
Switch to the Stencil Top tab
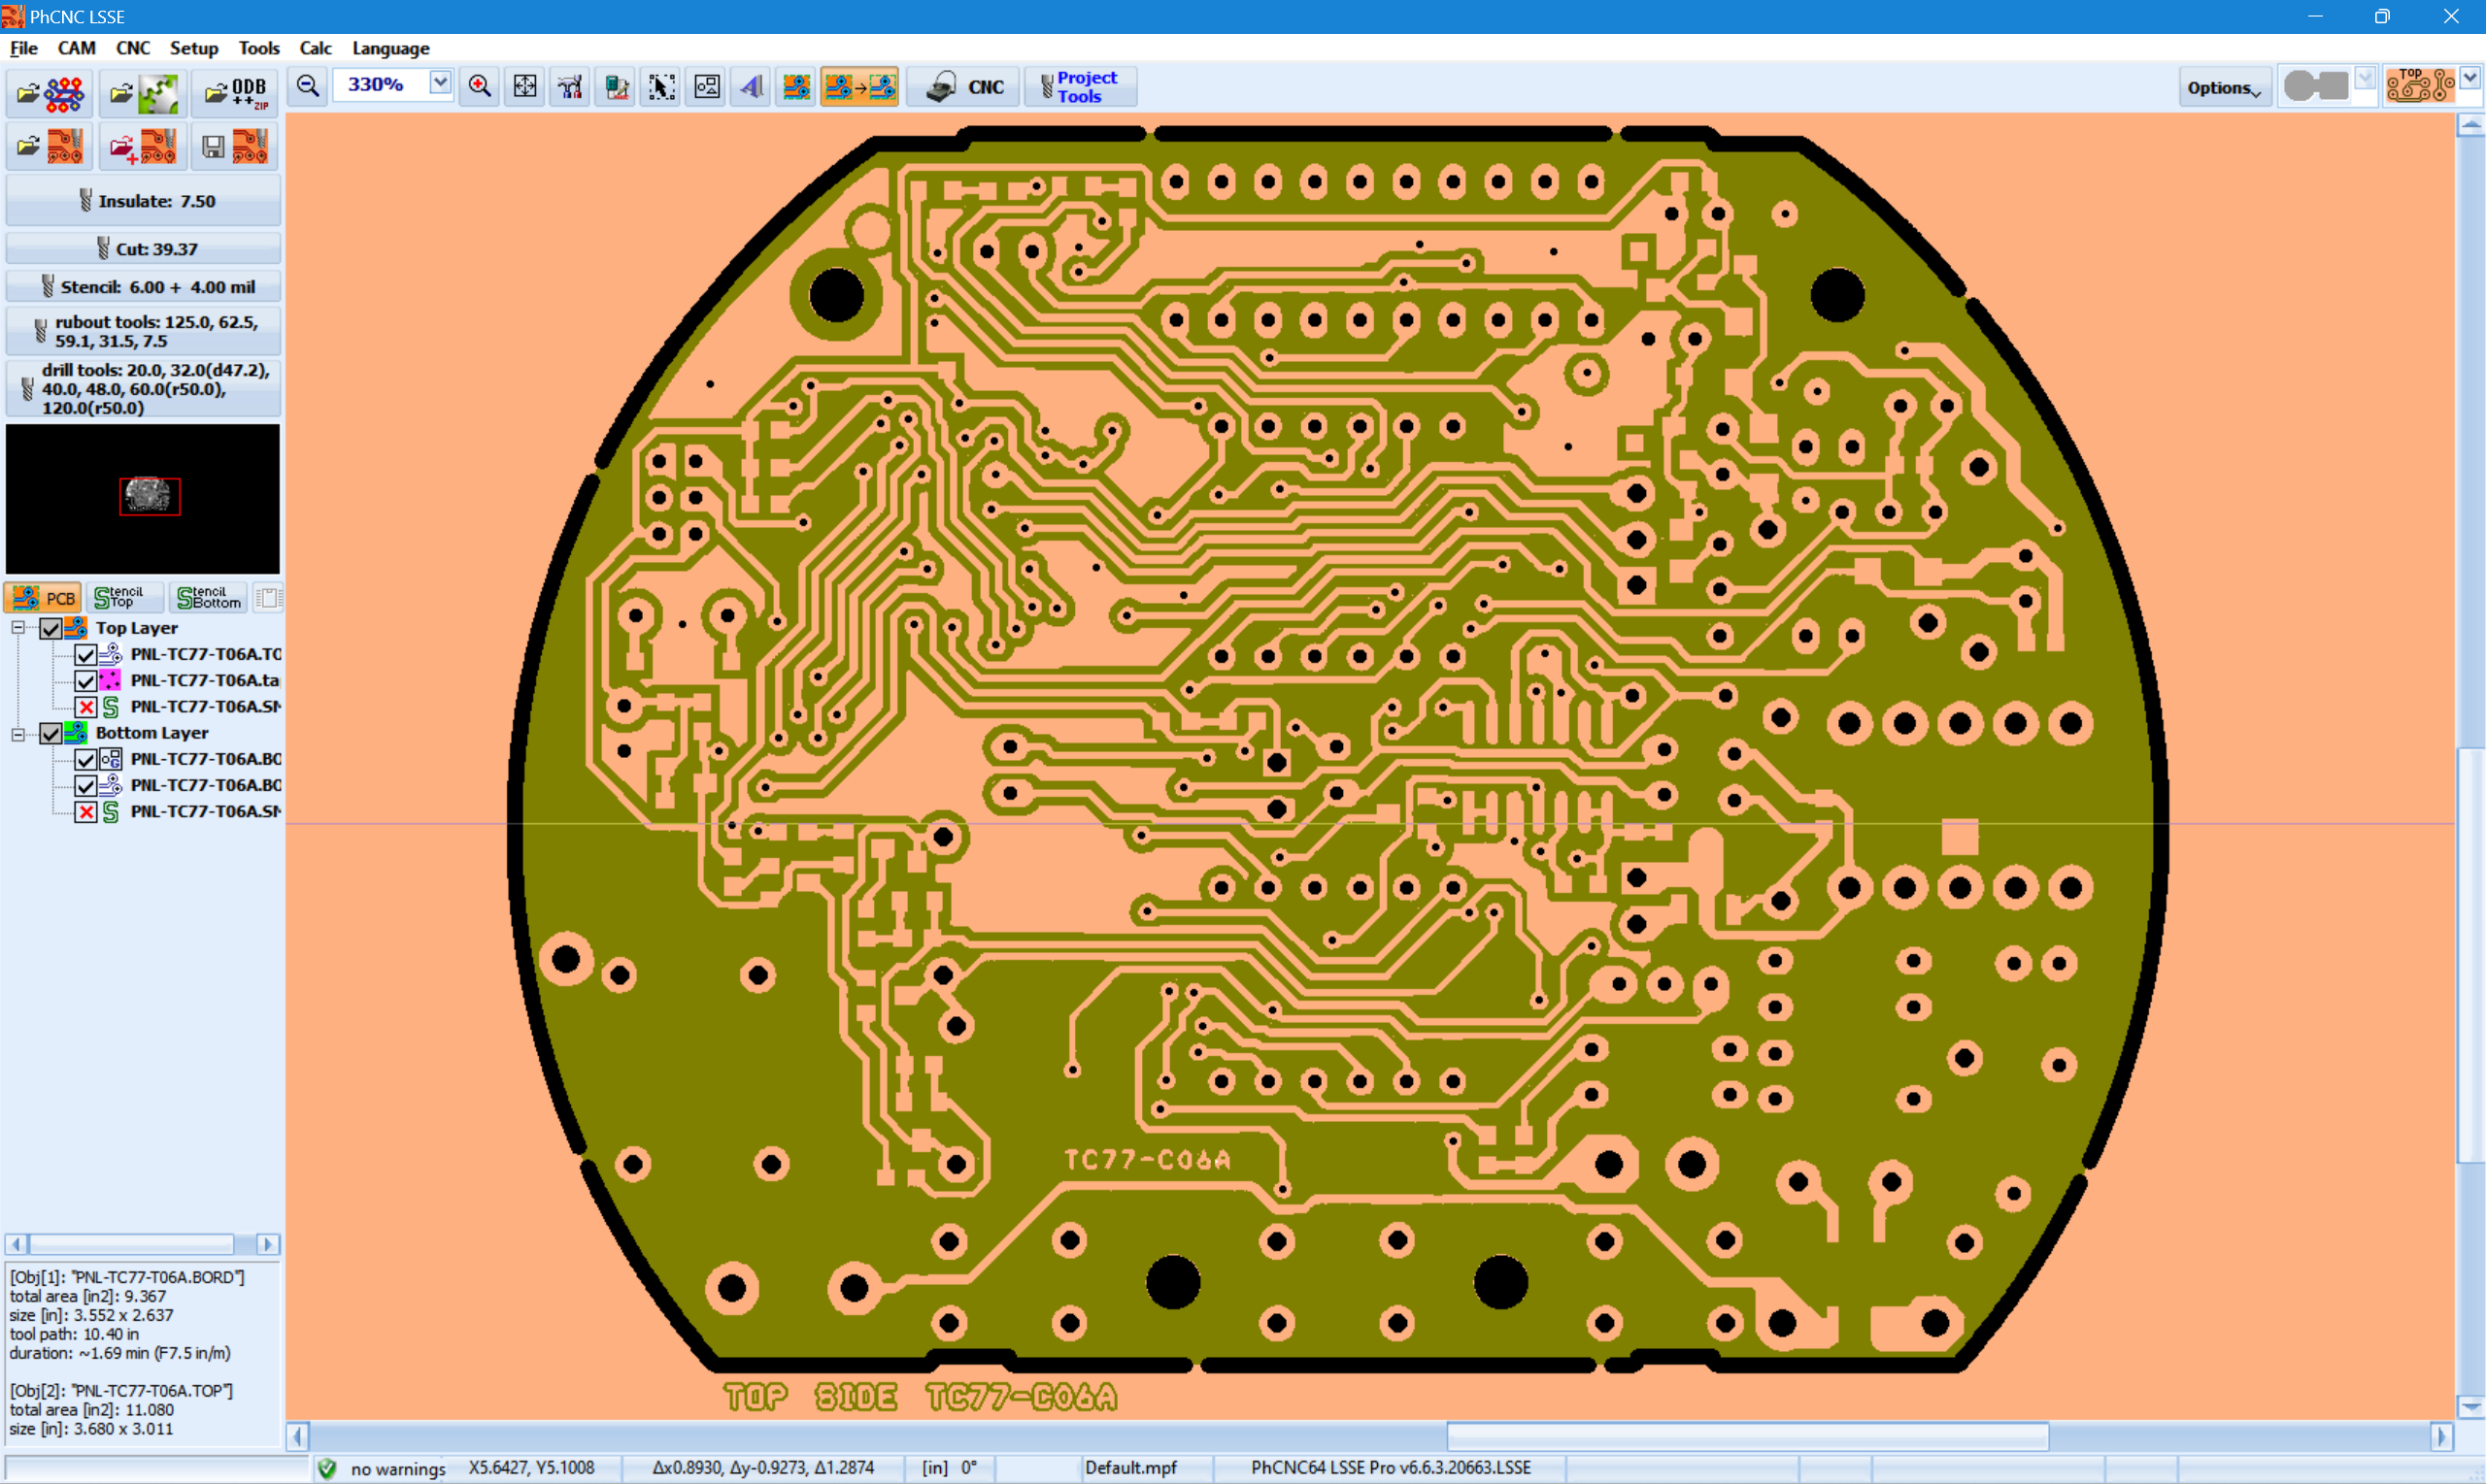(x=125, y=598)
